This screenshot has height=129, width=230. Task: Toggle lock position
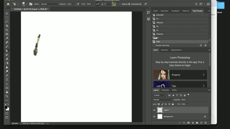pyautogui.click(x=166, y=104)
